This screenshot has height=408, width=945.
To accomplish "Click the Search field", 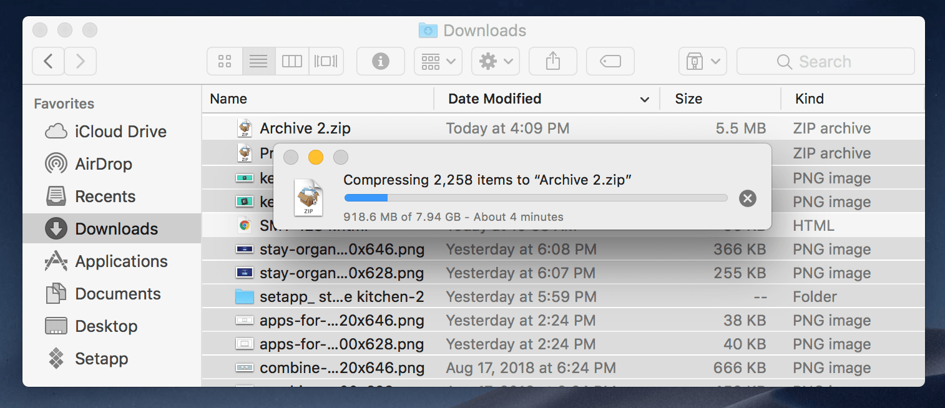I will [x=825, y=61].
